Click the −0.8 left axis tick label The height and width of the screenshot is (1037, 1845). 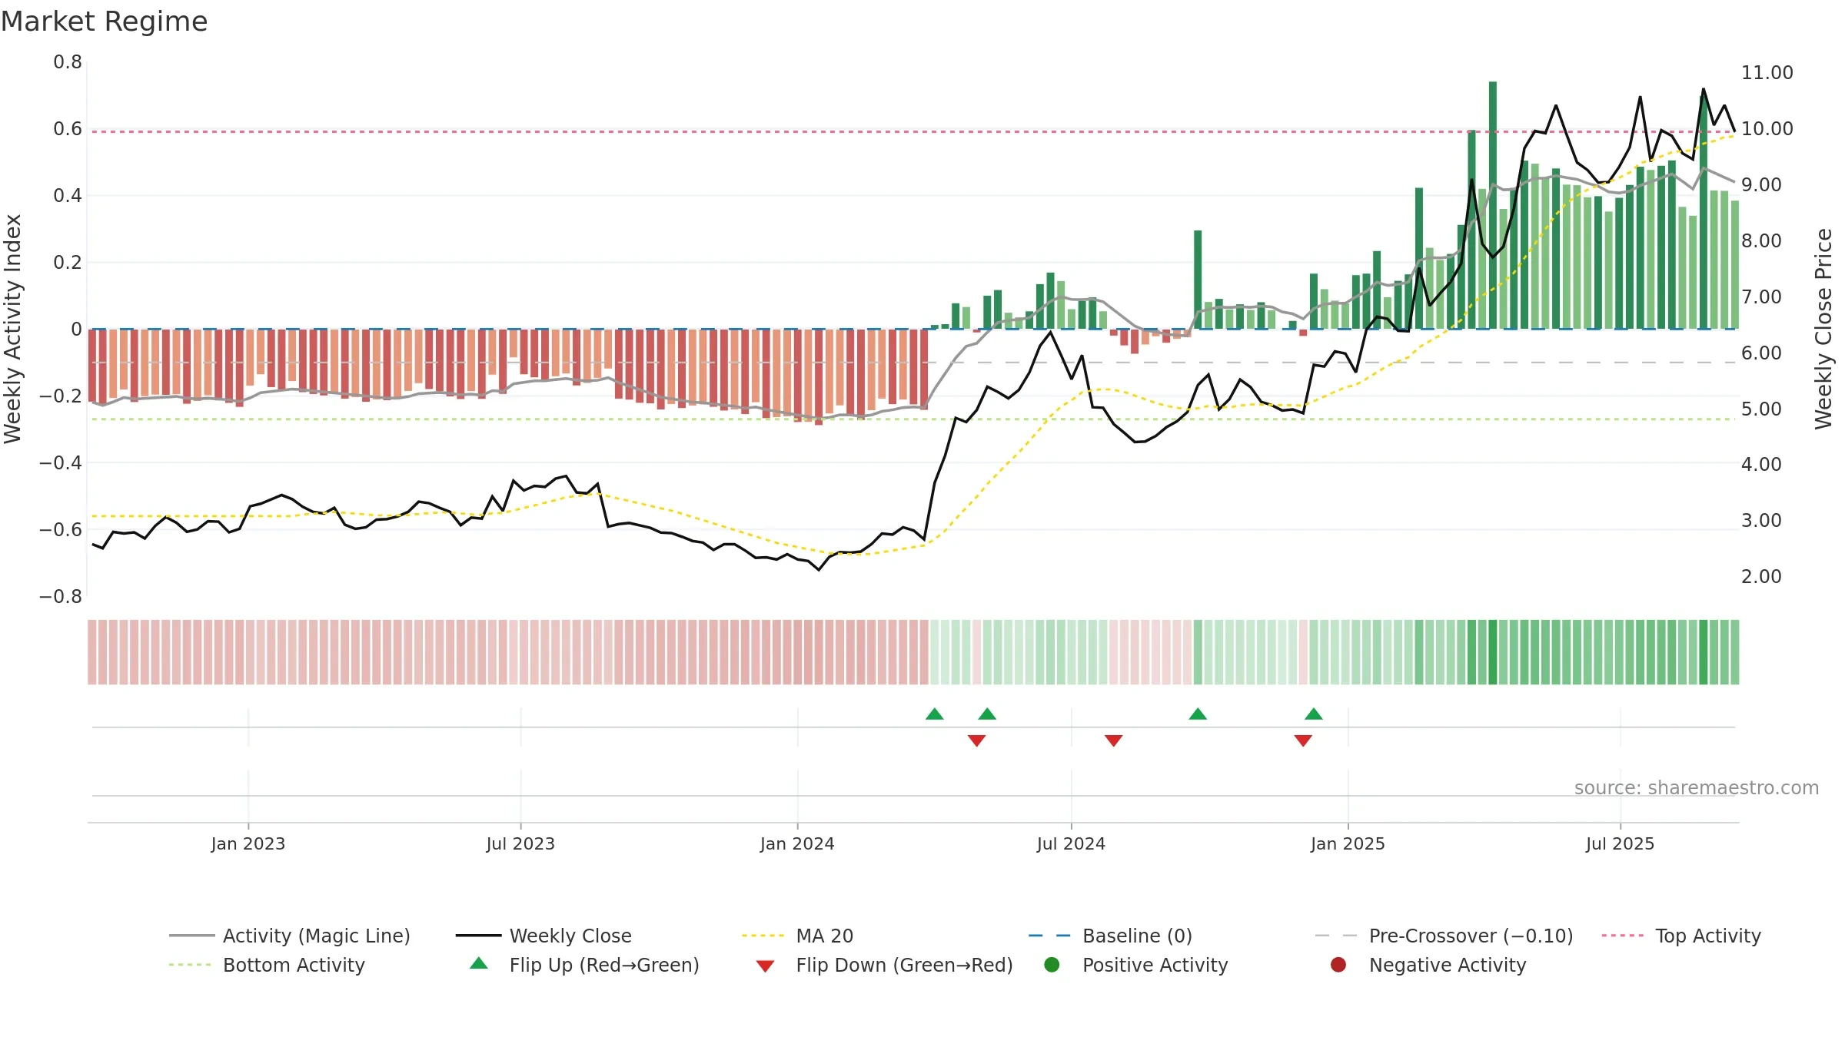[x=61, y=597]
